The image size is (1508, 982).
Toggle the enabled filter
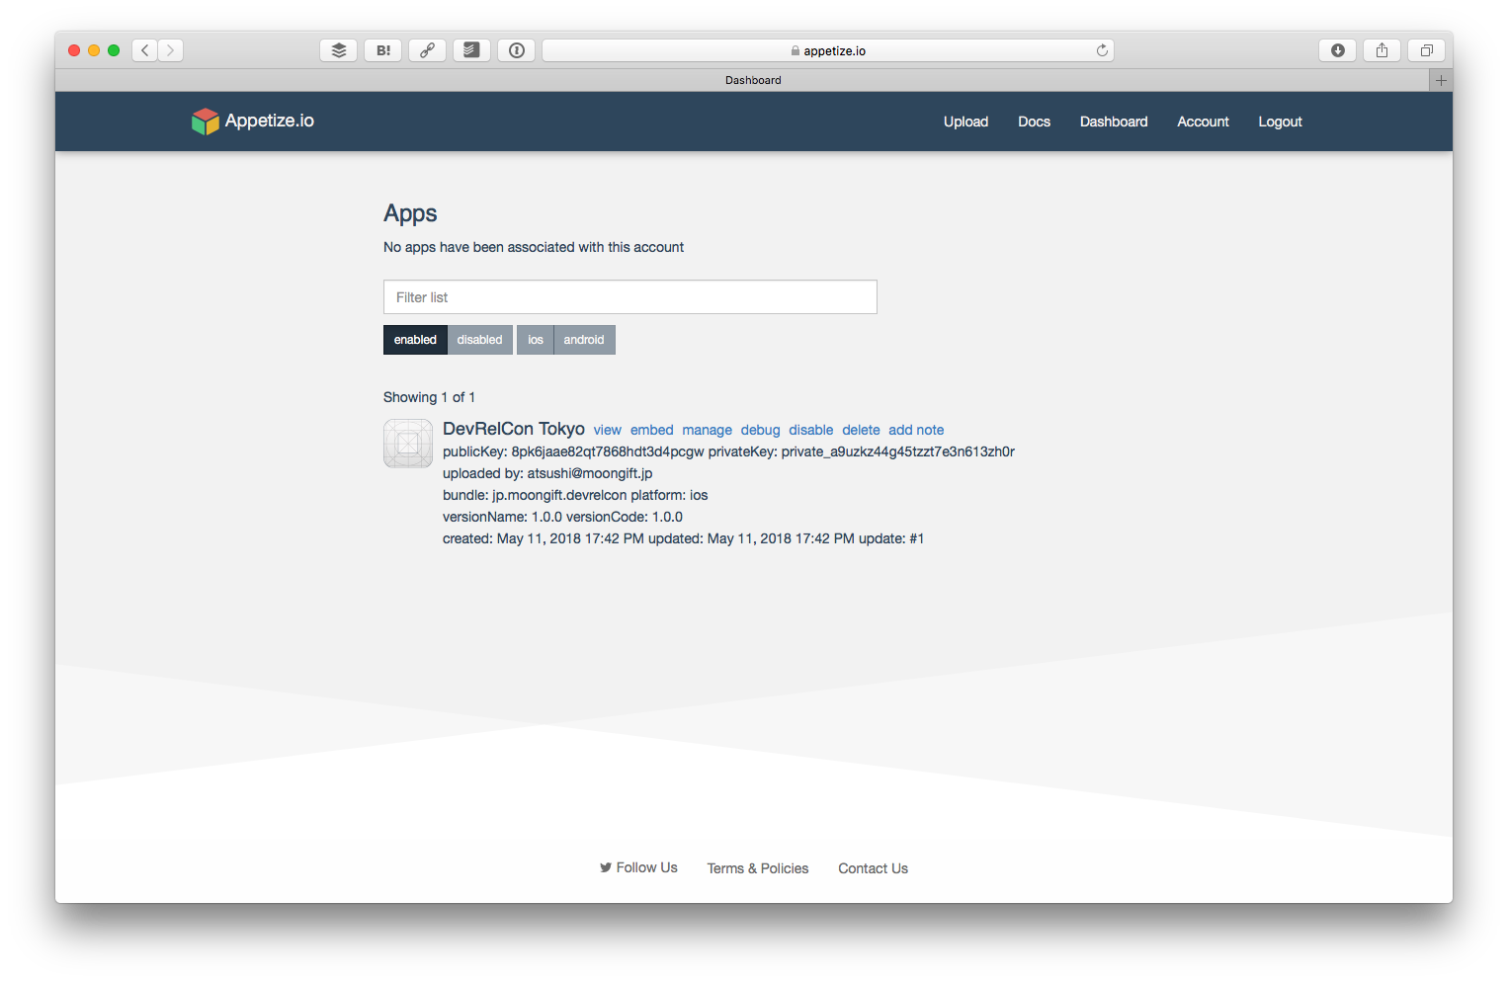tap(415, 340)
